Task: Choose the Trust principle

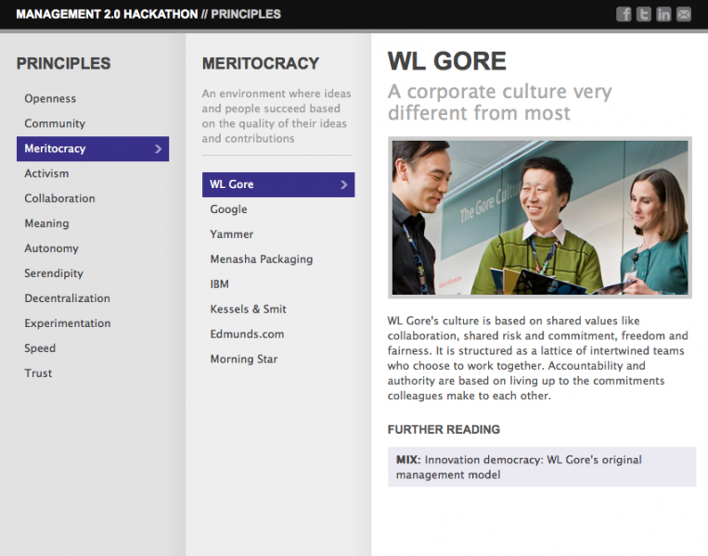Action: click(38, 373)
